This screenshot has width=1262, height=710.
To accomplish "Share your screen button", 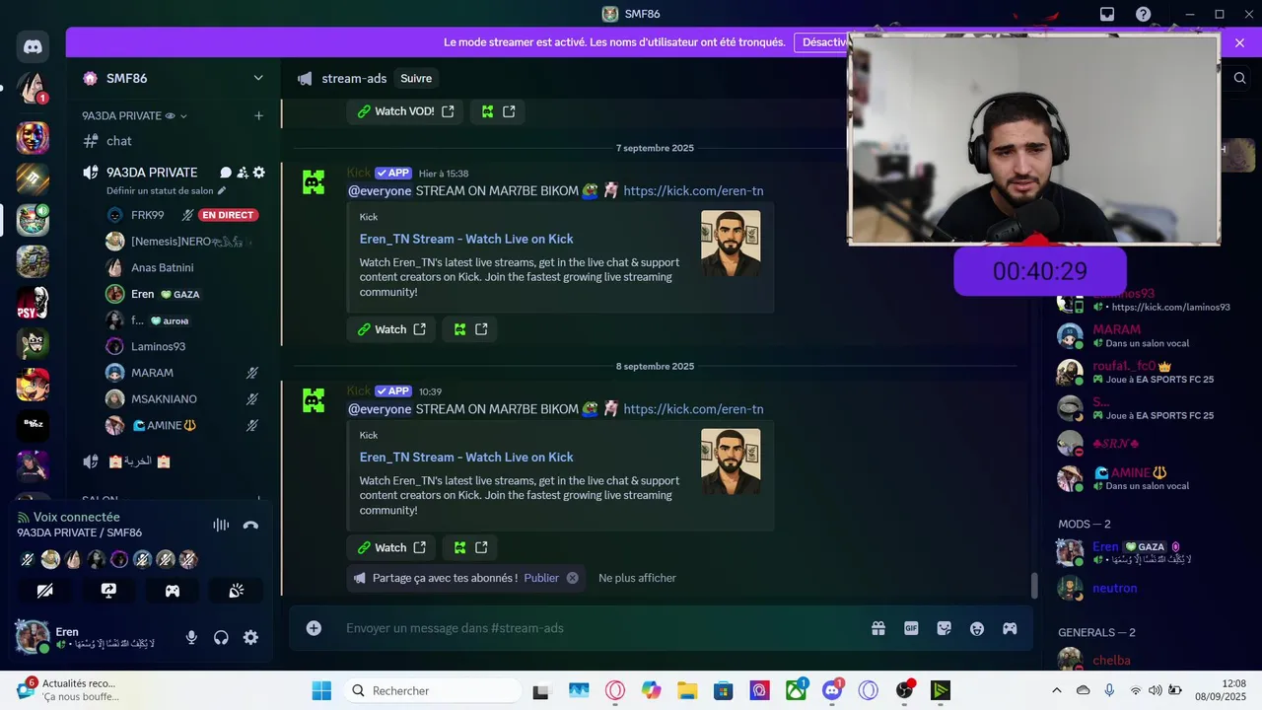I will tap(108, 591).
